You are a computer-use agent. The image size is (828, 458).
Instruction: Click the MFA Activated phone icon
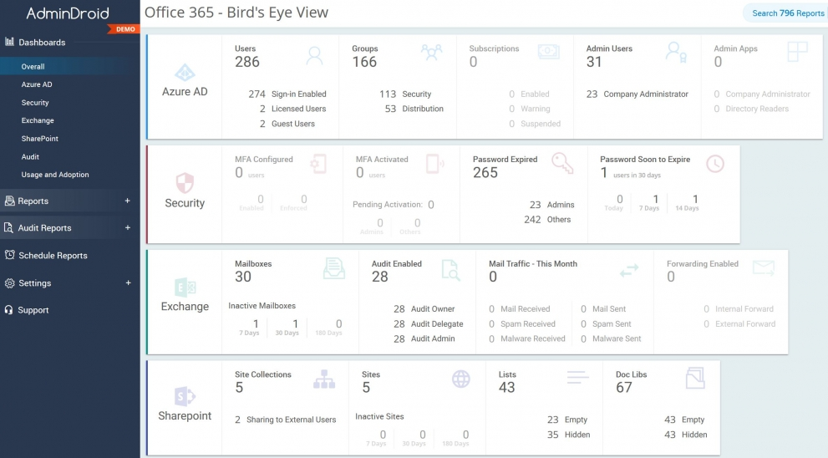click(x=434, y=164)
